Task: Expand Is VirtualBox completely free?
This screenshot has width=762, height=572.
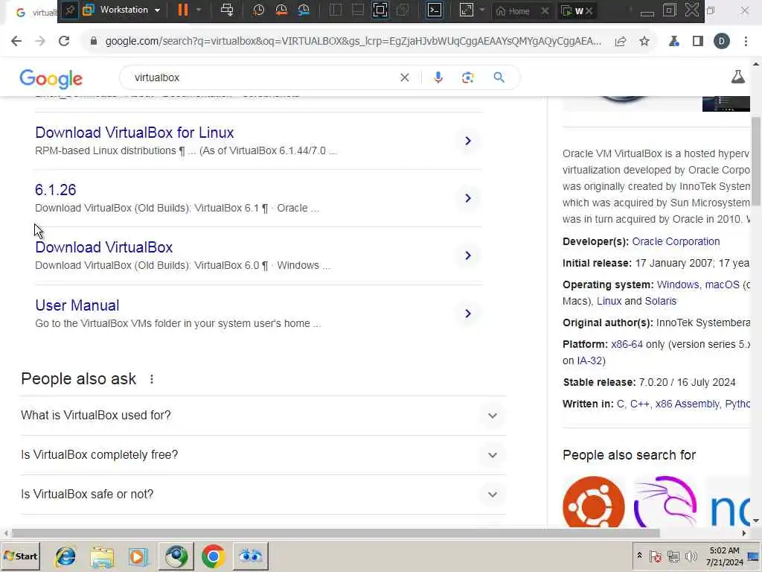Action: point(263,455)
